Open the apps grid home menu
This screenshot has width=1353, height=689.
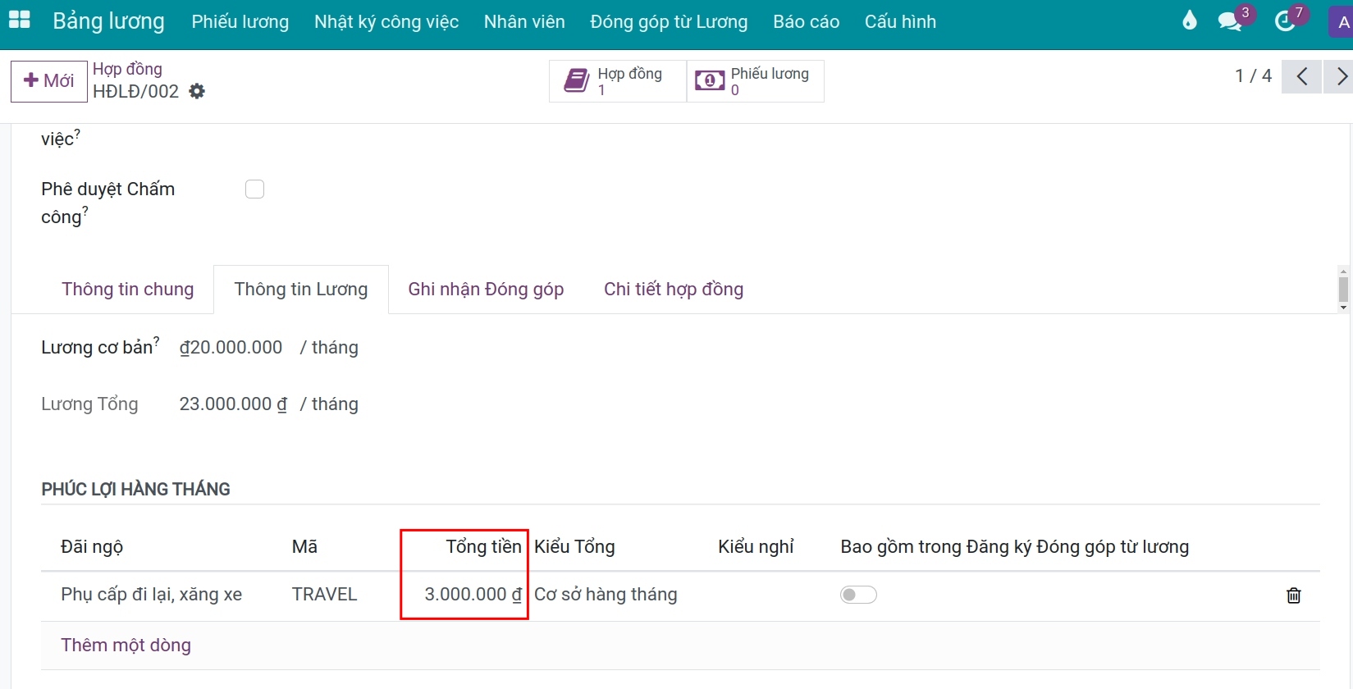point(19,21)
